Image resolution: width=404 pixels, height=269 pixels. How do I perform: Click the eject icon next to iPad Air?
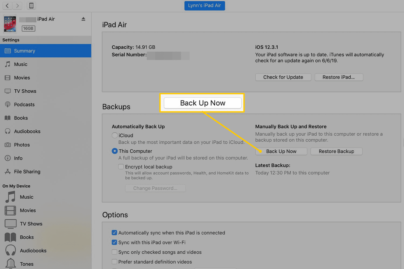coord(83,19)
